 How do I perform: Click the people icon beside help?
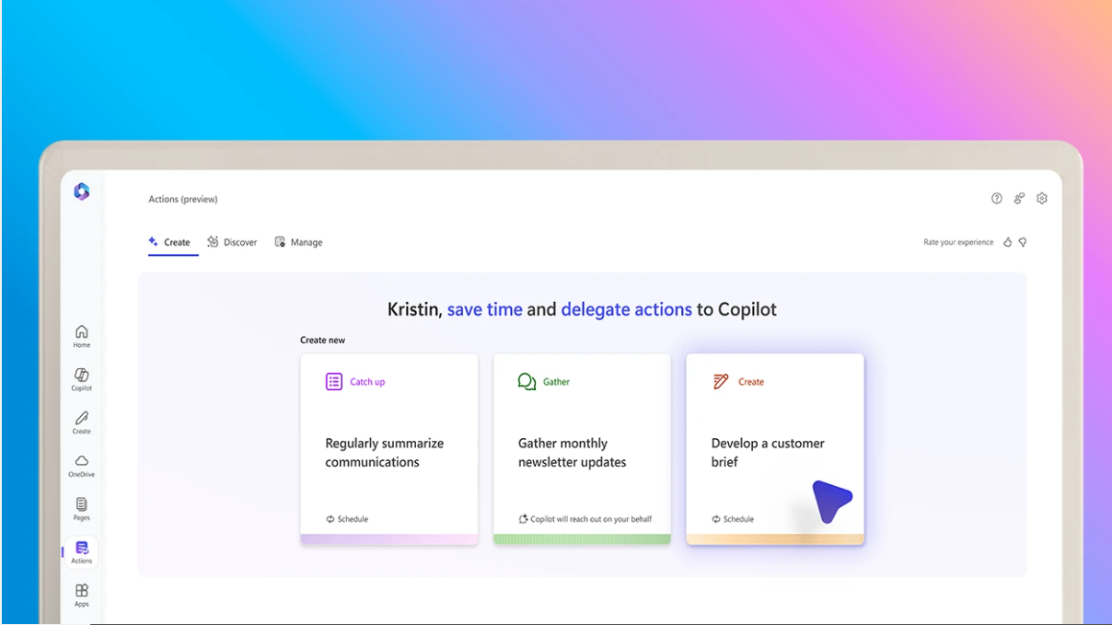[1019, 198]
